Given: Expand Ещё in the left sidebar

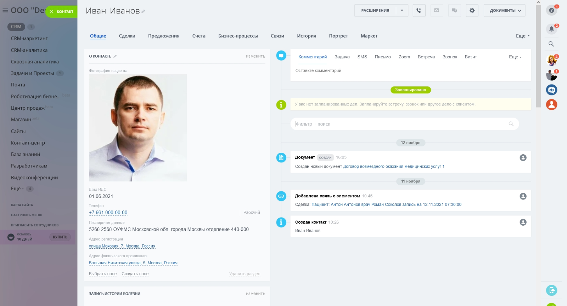Looking at the screenshot, I should pos(17,189).
